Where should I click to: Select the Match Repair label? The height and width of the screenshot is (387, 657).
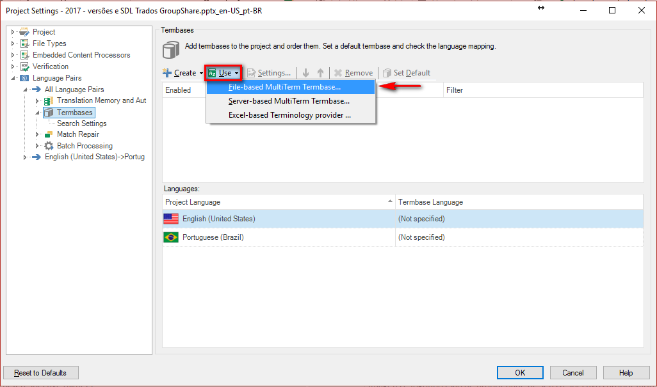tap(78, 134)
